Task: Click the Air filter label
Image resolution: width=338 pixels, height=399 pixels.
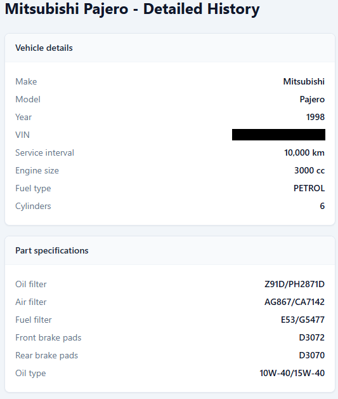Action: 31,302
